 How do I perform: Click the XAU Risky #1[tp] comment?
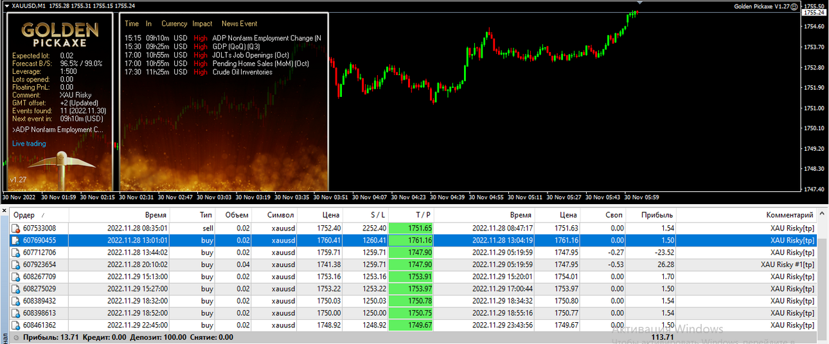point(787,264)
